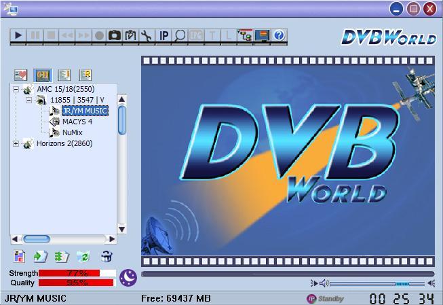Click the horizontal scroll left arrow
This screenshot has width=443, height=305.
tap(15, 239)
